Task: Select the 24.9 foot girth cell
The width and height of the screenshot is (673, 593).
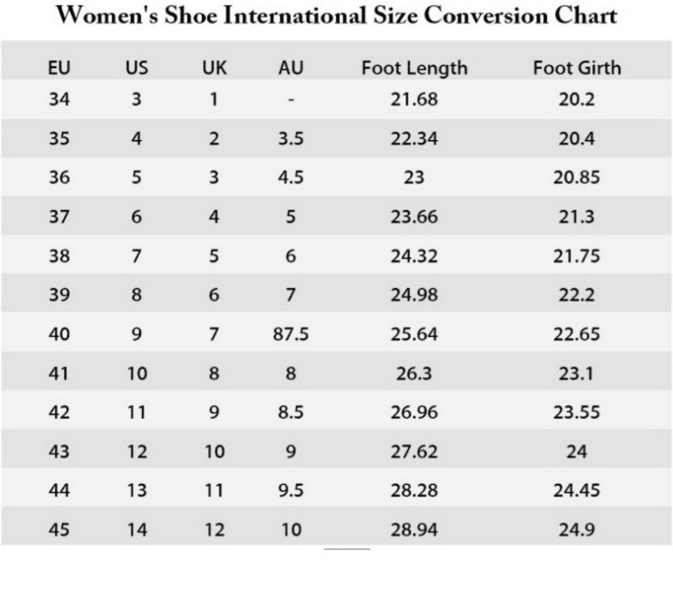Action: 576,530
